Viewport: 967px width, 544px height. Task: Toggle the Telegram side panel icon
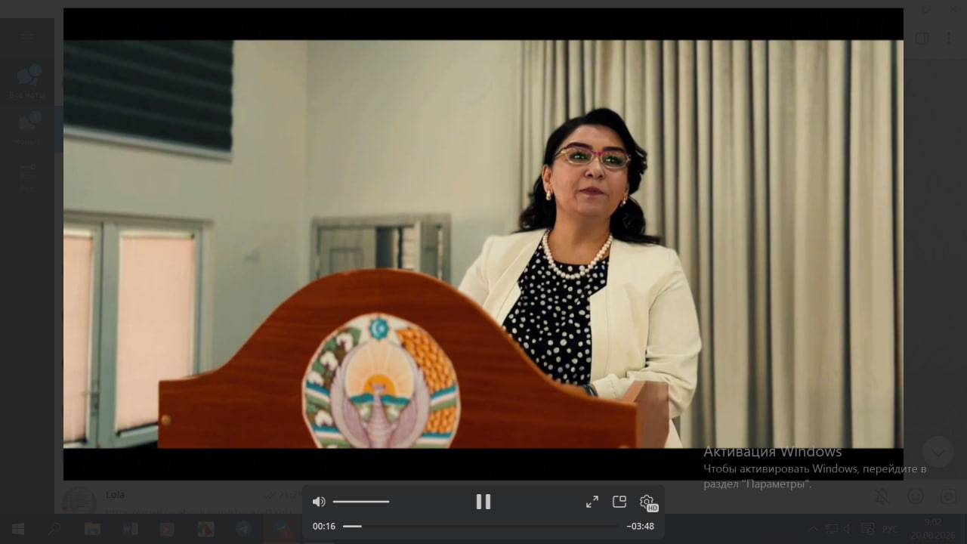(922, 38)
